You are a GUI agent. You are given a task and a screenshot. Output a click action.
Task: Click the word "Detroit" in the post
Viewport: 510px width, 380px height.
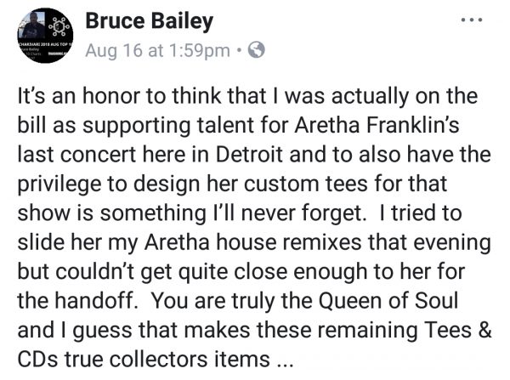(x=249, y=154)
